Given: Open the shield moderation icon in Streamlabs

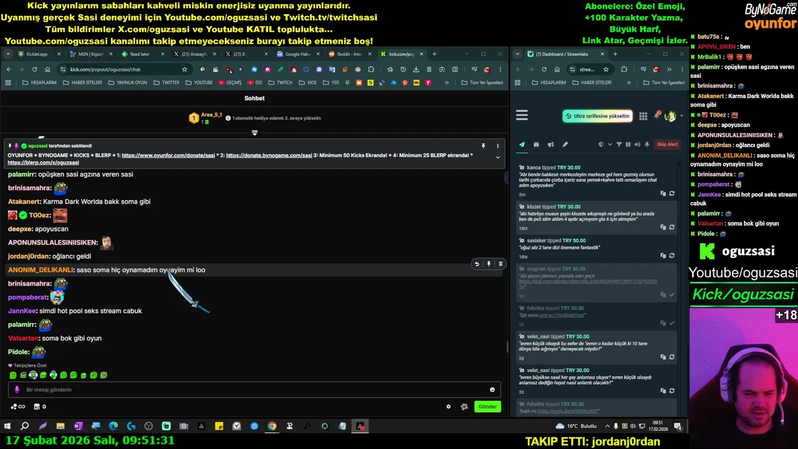Looking at the screenshot, I should [x=601, y=145].
